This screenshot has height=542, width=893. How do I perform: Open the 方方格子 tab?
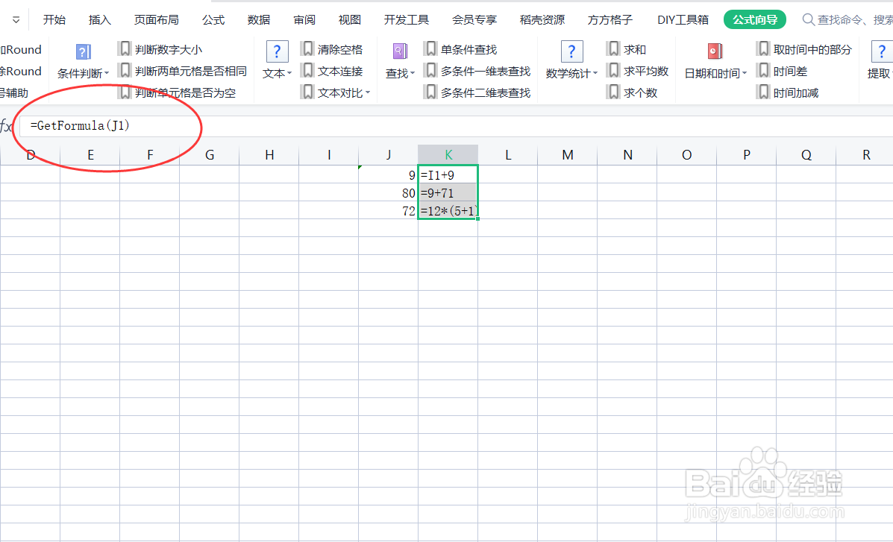tap(610, 20)
